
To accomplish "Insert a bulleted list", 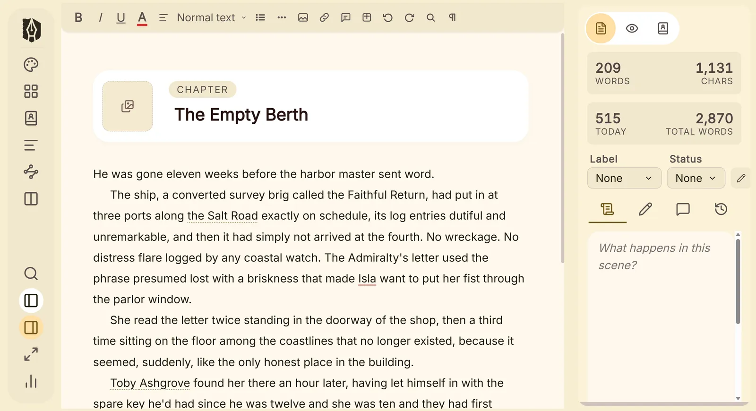I will click(260, 17).
